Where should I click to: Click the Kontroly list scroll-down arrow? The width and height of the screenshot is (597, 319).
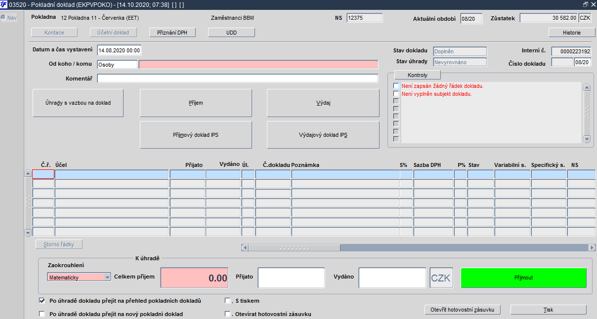point(587,139)
